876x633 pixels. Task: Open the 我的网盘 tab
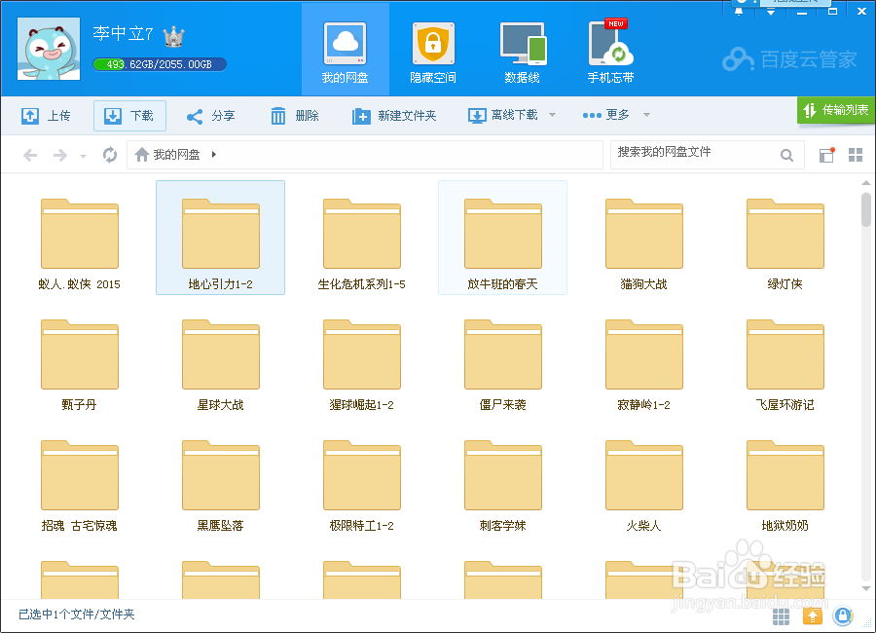(x=346, y=51)
